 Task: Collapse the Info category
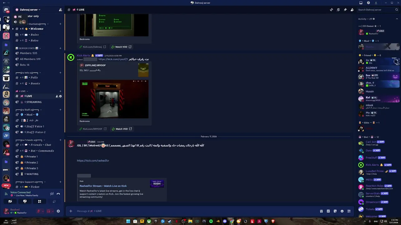point(28,73)
